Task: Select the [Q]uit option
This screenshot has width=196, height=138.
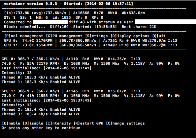Action: tap(159, 36)
